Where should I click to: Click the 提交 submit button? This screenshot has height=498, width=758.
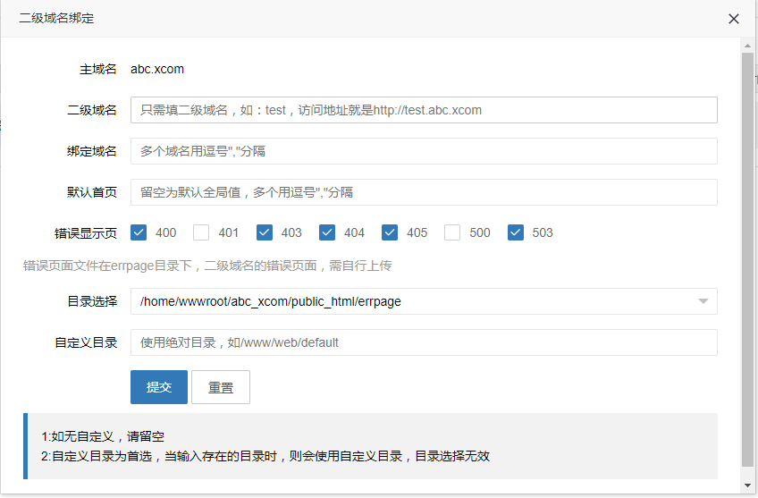coord(159,387)
